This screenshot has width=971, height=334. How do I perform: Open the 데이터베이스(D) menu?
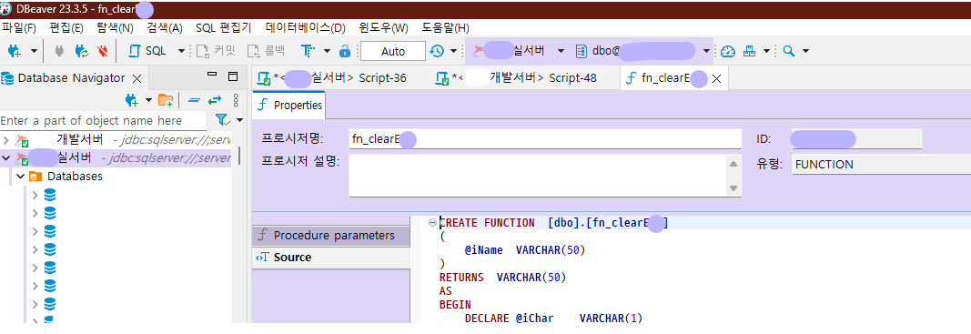[x=305, y=28]
